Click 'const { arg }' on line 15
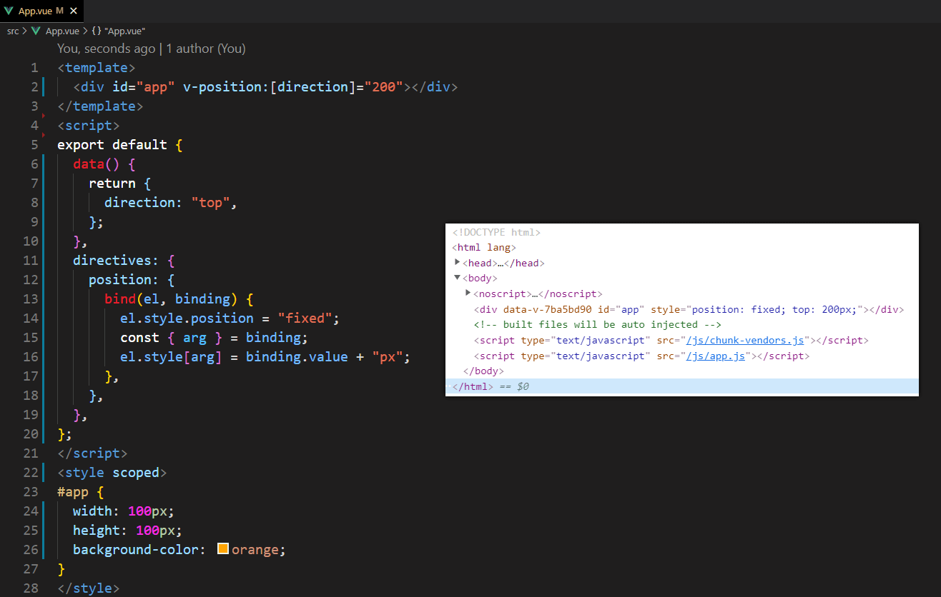 coord(171,338)
